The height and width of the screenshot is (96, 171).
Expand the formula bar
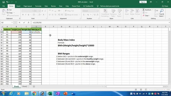pyautogui.click(x=169, y=22)
